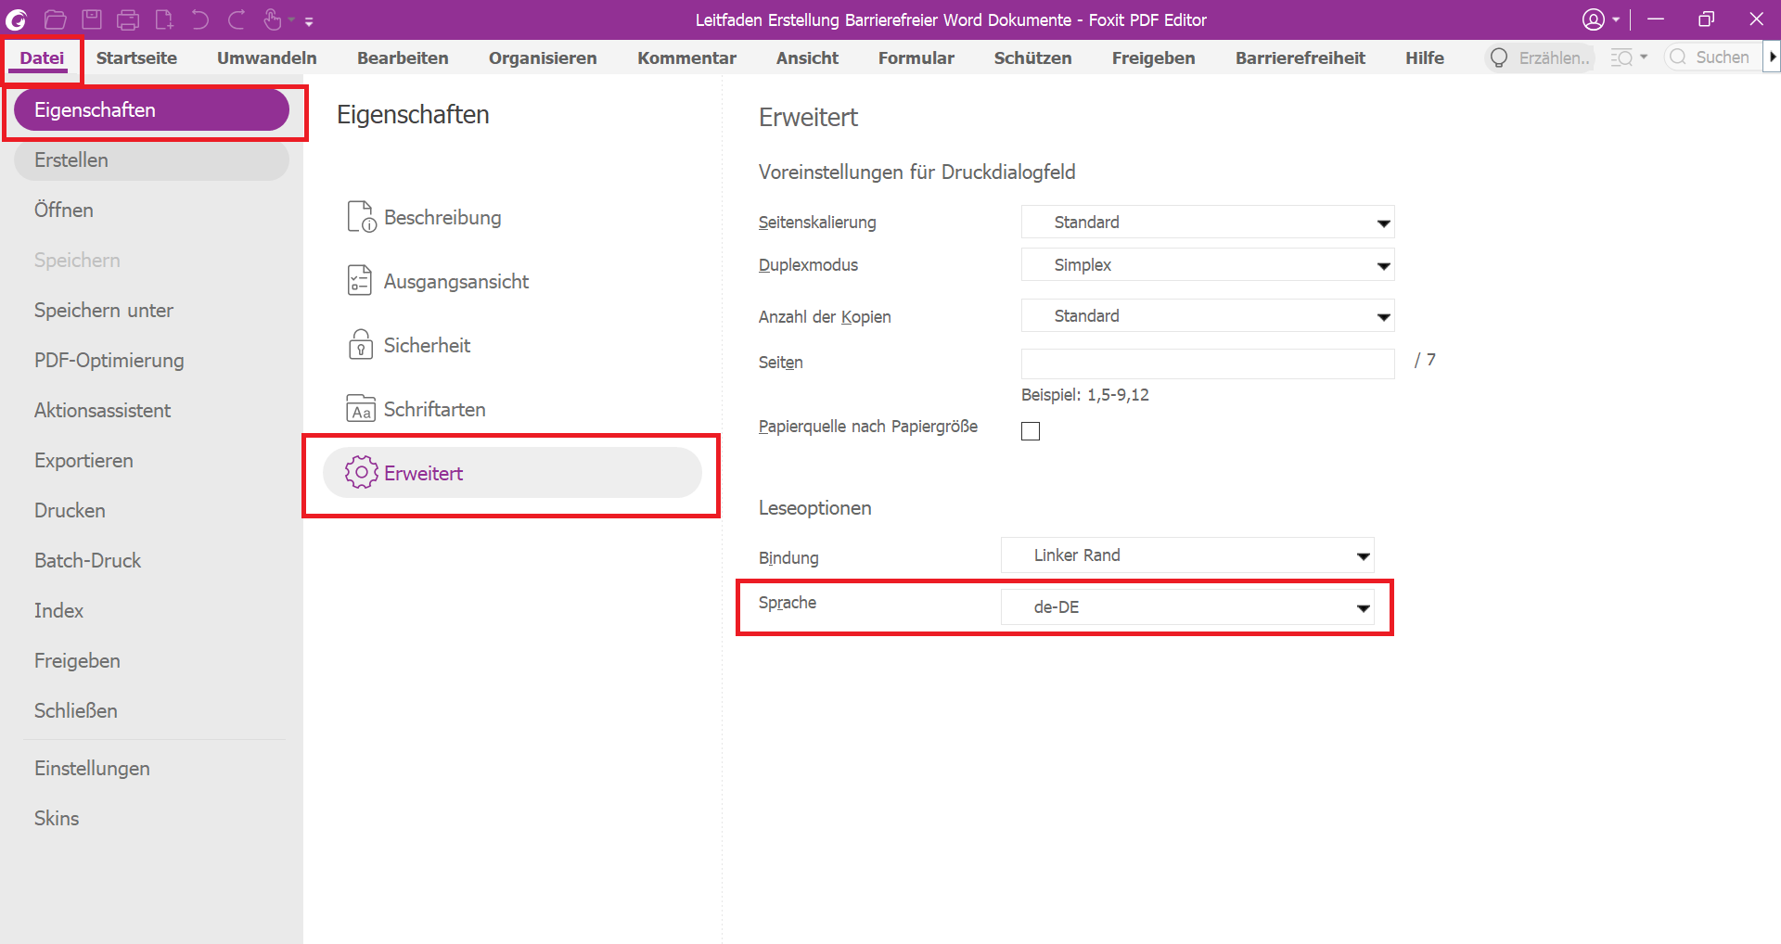
Task: Open the Kommentar ribbon tab
Action: 686,57
